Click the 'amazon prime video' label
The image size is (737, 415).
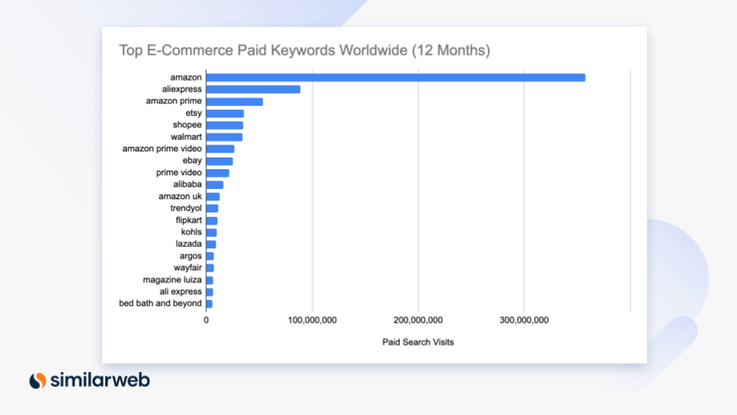[x=162, y=148]
